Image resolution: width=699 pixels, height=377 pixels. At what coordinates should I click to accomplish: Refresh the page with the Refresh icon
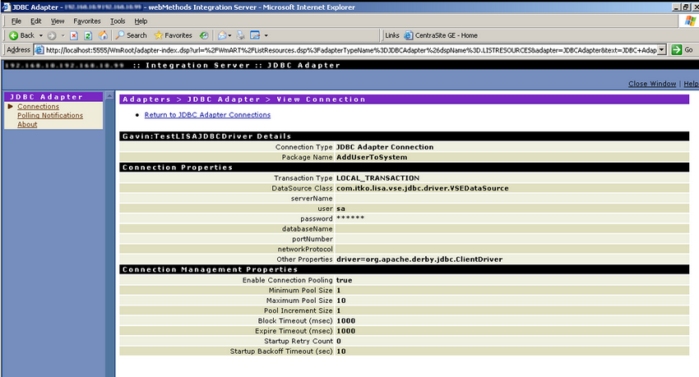pos(88,35)
